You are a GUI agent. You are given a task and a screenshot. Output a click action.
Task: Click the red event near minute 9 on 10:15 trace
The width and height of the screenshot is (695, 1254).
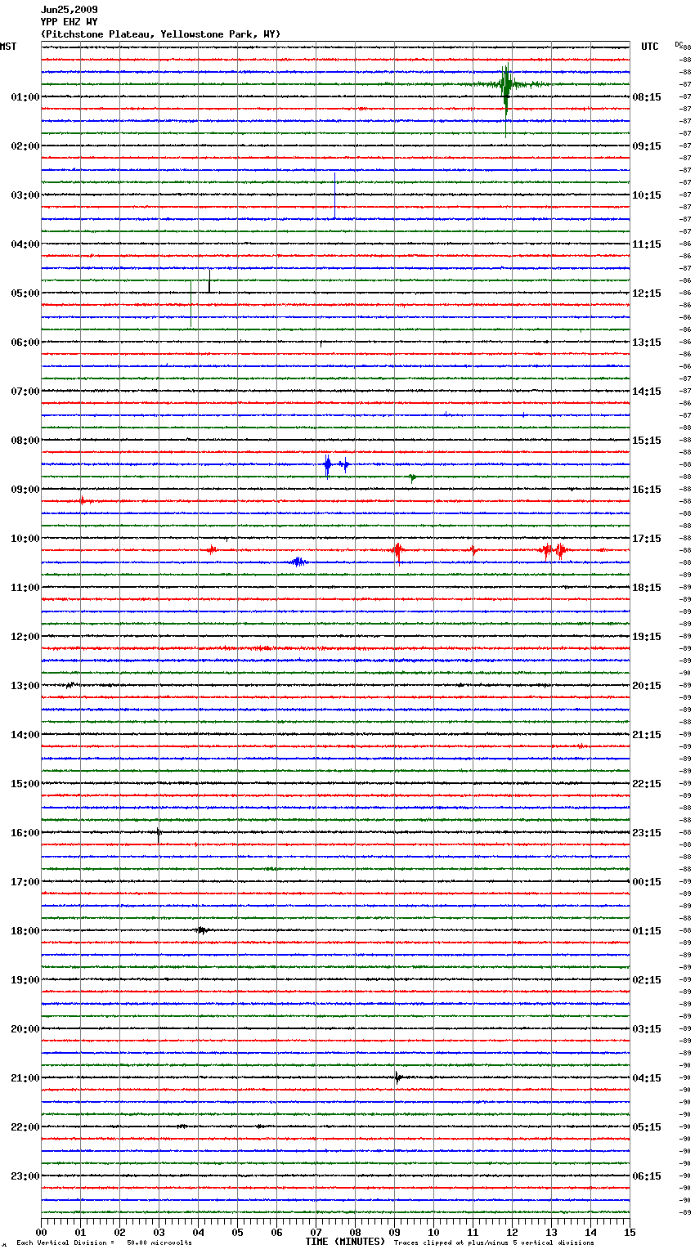coord(397,552)
